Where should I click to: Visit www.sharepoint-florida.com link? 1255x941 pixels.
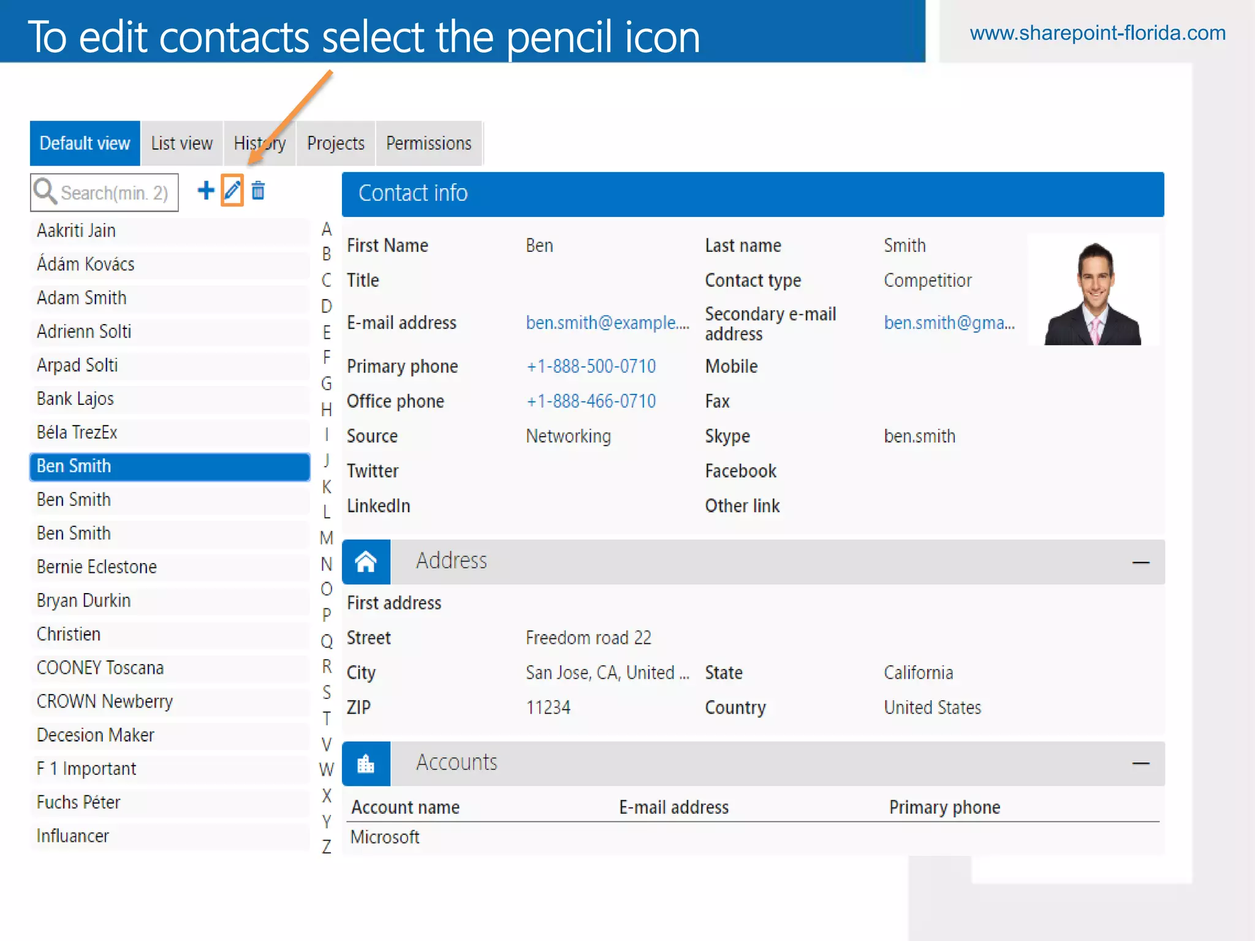coord(1098,32)
